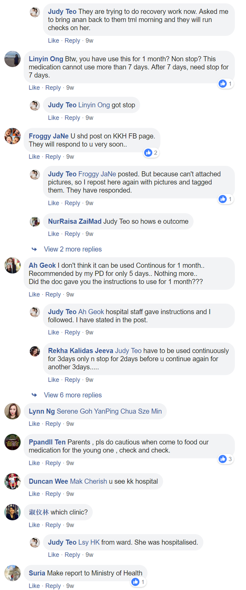This screenshot has width=246, height=590.
Task: Click the reply arrow beside "View 6 more replies"
Action: [x=34, y=395]
